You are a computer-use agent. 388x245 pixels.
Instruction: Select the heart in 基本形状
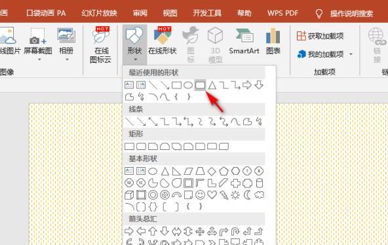tap(212, 195)
